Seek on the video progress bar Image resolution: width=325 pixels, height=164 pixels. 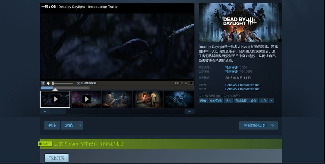pos(117,88)
